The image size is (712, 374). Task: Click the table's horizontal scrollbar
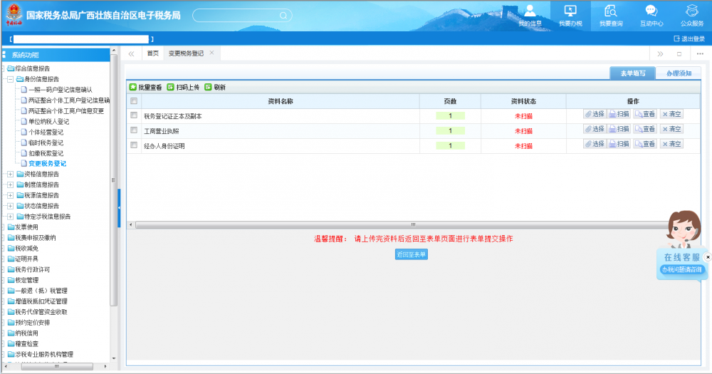click(x=413, y=225)
